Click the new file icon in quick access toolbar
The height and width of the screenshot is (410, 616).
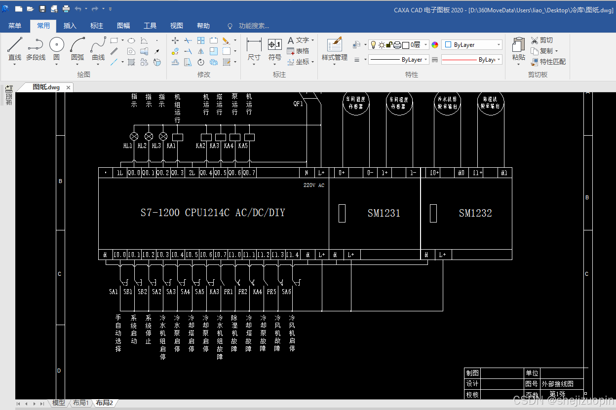coord(19,9)
